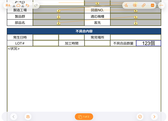
Task: Open the more options ellipsis menu
Action: tap(161, 5)
